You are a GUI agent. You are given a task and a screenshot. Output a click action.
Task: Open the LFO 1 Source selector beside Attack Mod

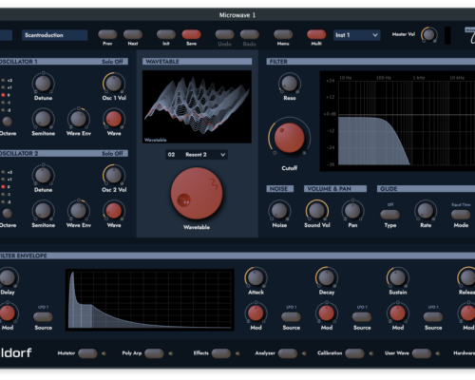291,316
